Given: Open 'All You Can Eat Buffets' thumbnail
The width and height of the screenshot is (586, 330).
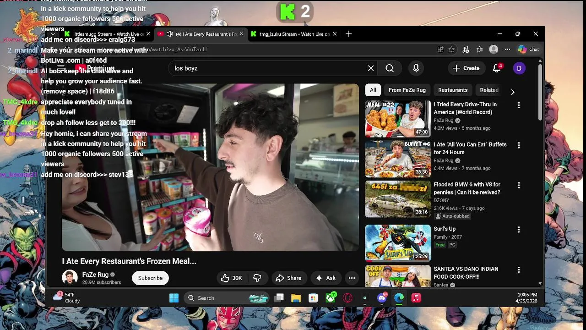Looking at the screenshot, I should (x=398, y=159).
